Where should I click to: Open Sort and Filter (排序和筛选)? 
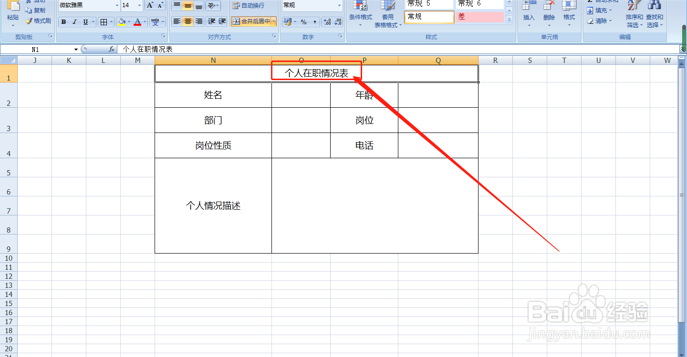[x=635, y=14]
